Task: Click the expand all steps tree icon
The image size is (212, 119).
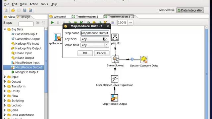Action: click(38, 23)
